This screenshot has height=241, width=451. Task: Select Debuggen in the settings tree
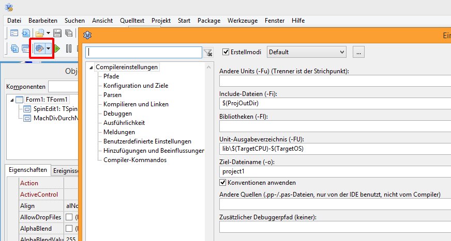tap(117, 114)
